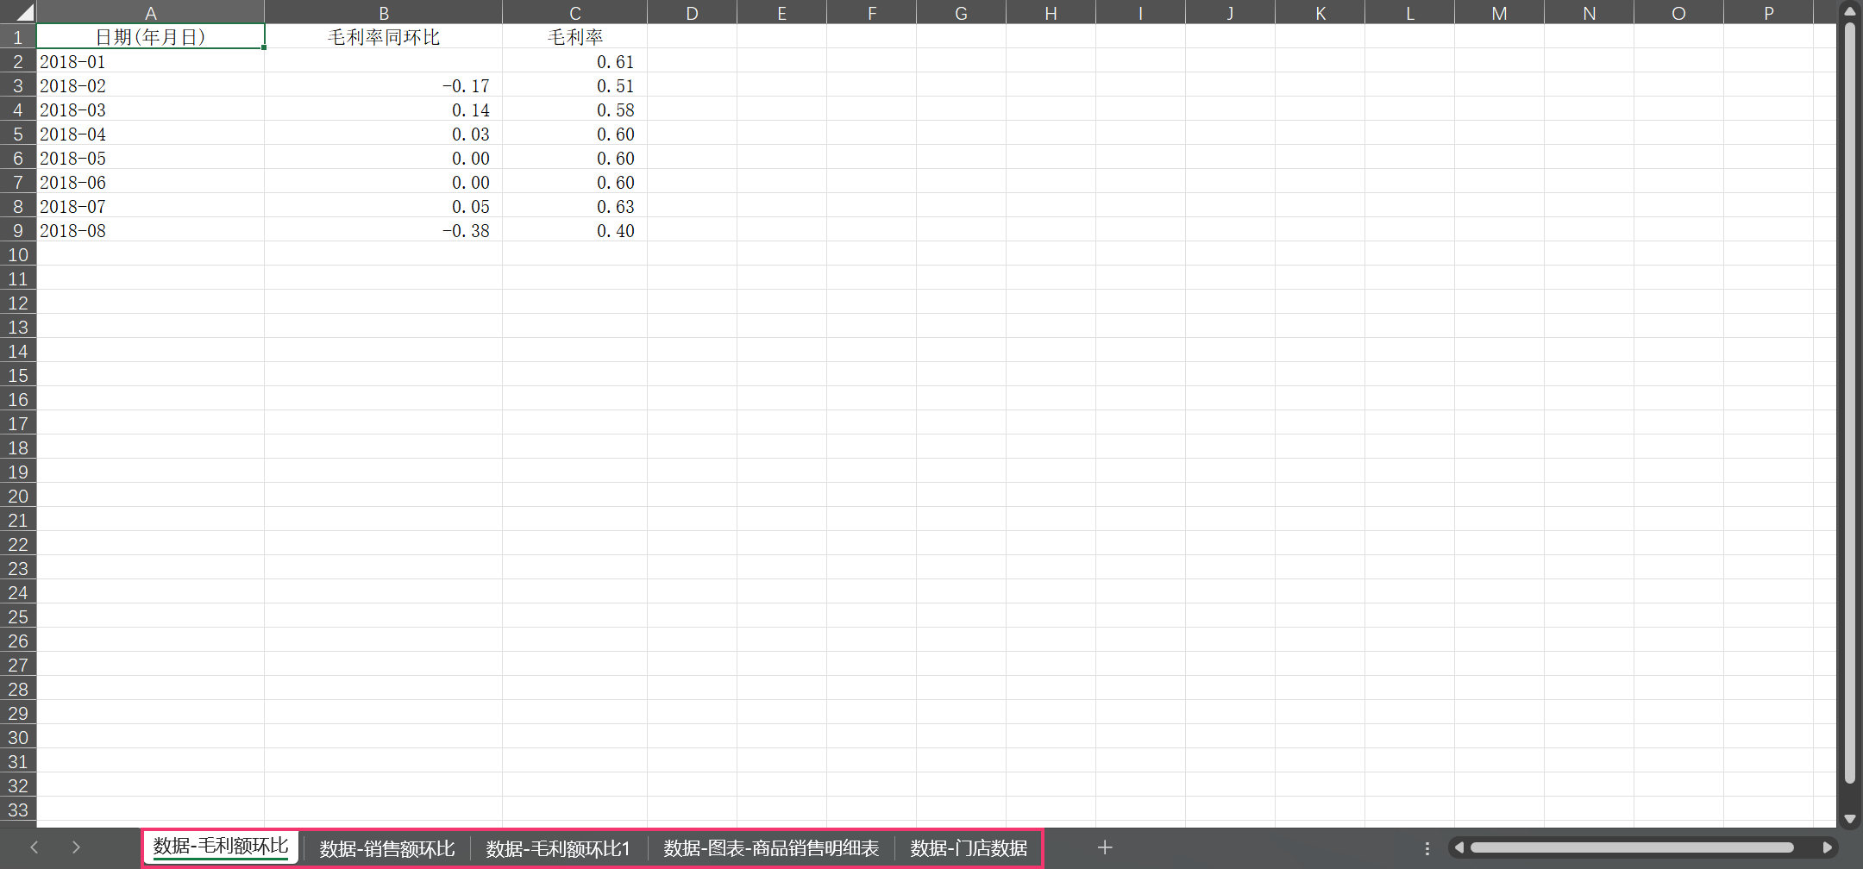Select row 9 header
1863x869 pixels.
18,230
